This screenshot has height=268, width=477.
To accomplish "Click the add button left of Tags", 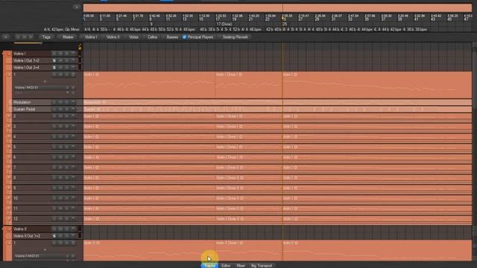I will coord(6,37).
